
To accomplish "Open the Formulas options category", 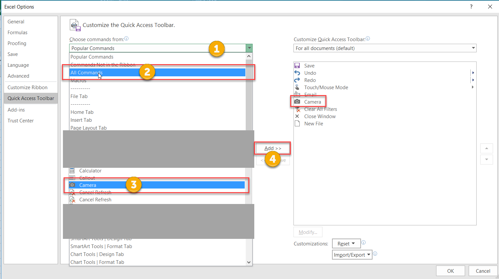I will (31, 33).
